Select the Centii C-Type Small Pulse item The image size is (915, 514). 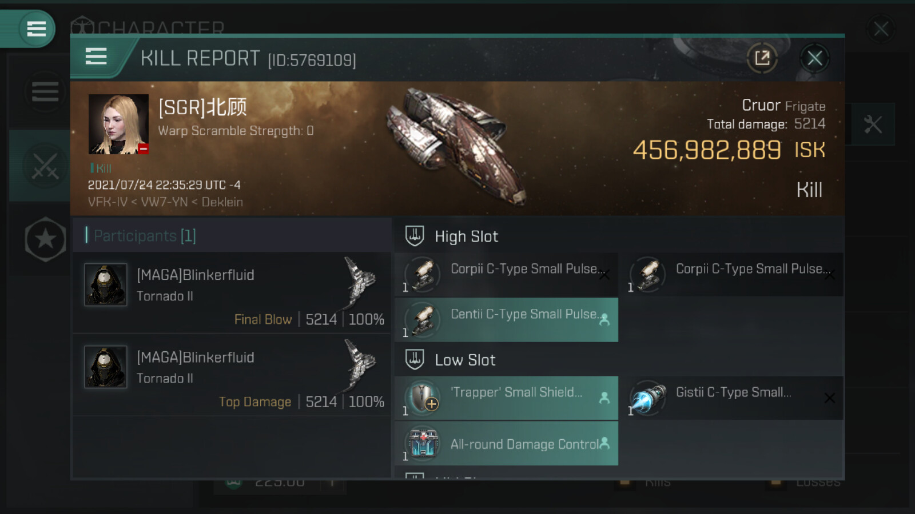tap(506, 320)
